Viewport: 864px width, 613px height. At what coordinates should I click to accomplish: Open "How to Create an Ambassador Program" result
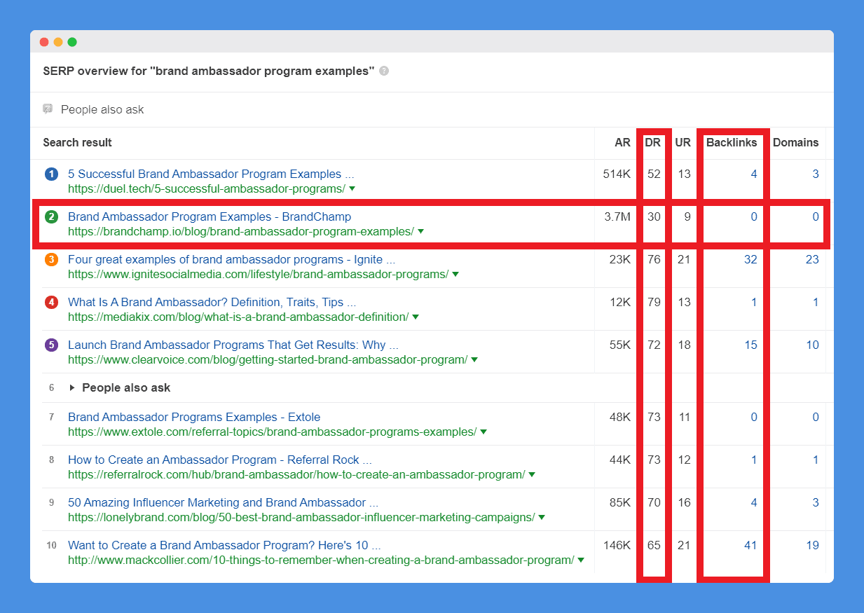(220, 460)
